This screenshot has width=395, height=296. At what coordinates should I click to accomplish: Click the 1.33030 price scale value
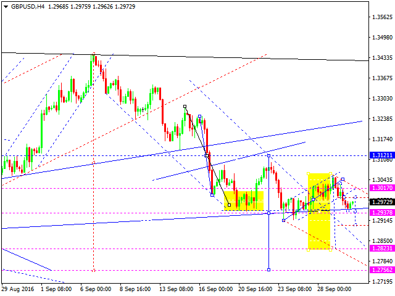click(x=383, y=99)
